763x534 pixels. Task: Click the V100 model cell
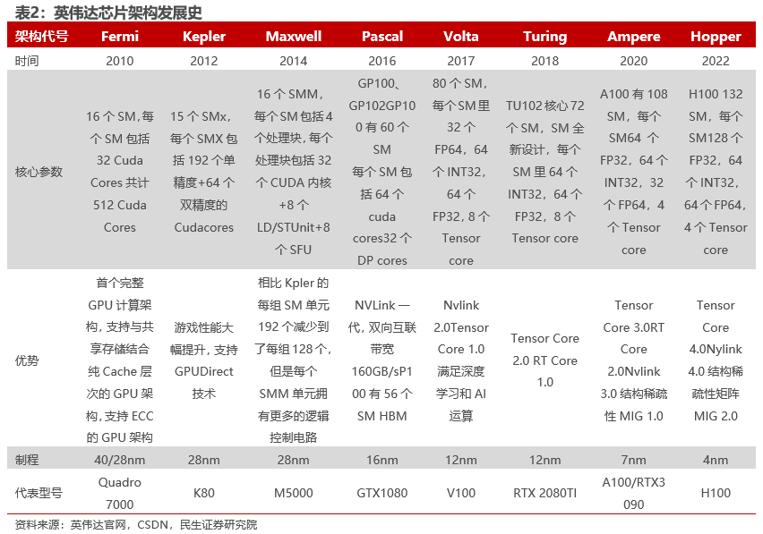(x=461, y=493)
